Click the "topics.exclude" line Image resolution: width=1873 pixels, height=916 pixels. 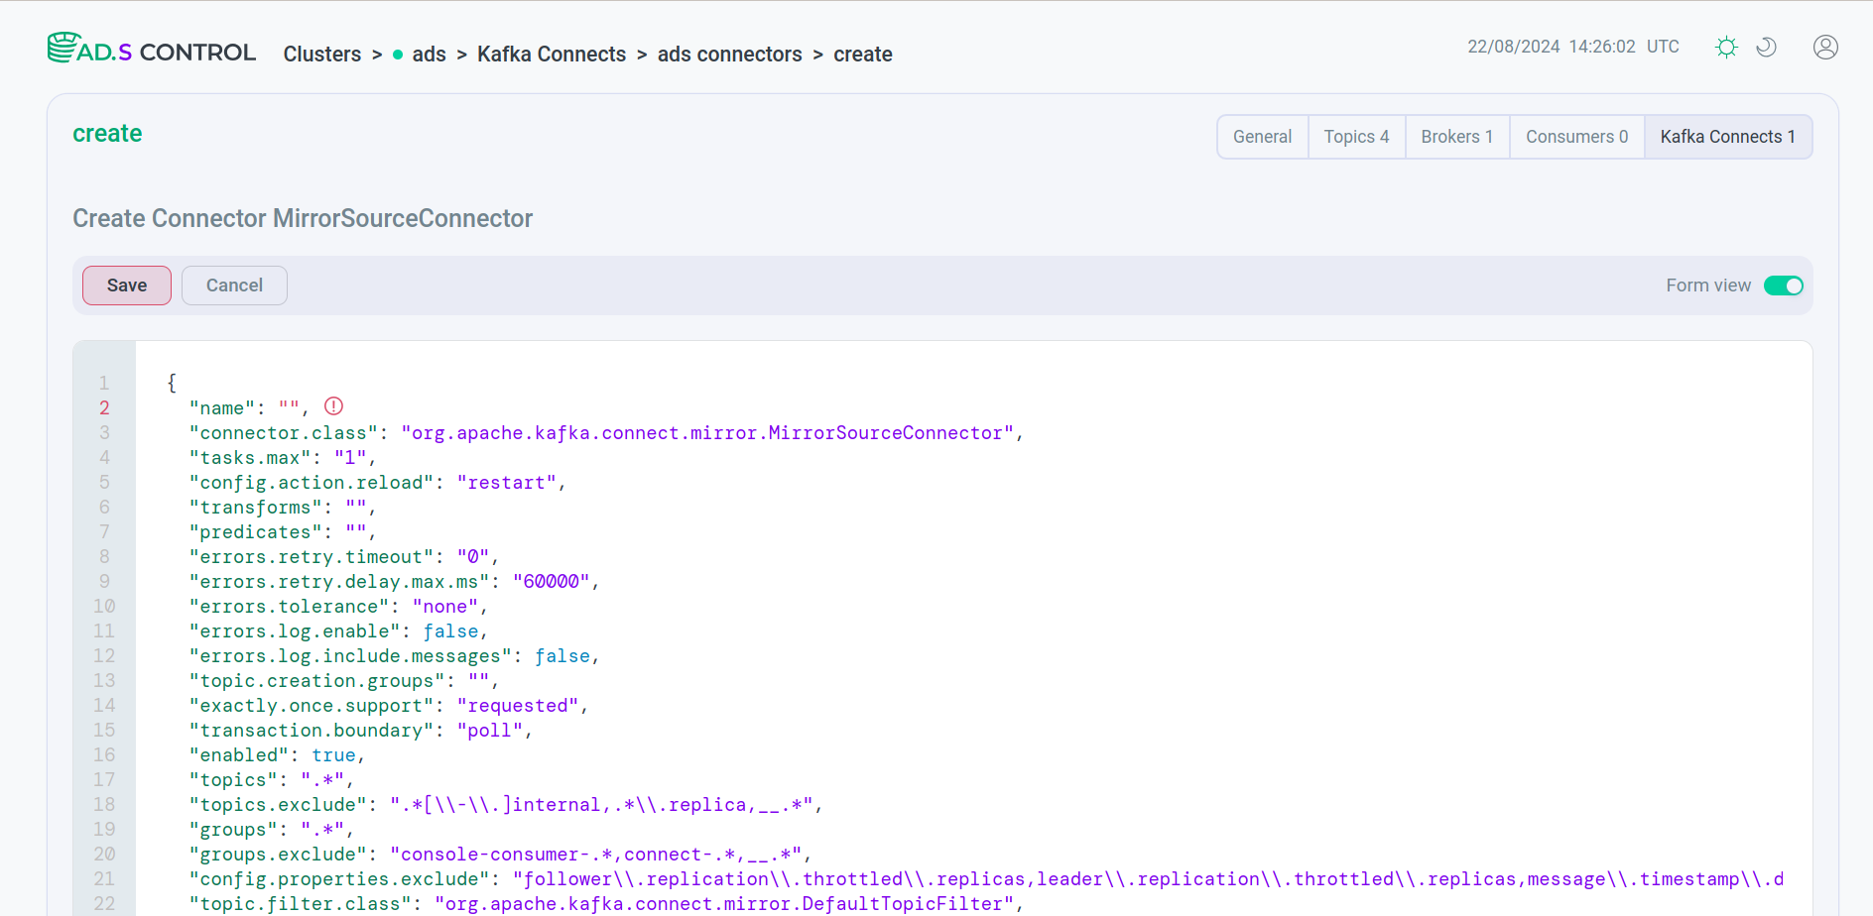pos(506,804)
